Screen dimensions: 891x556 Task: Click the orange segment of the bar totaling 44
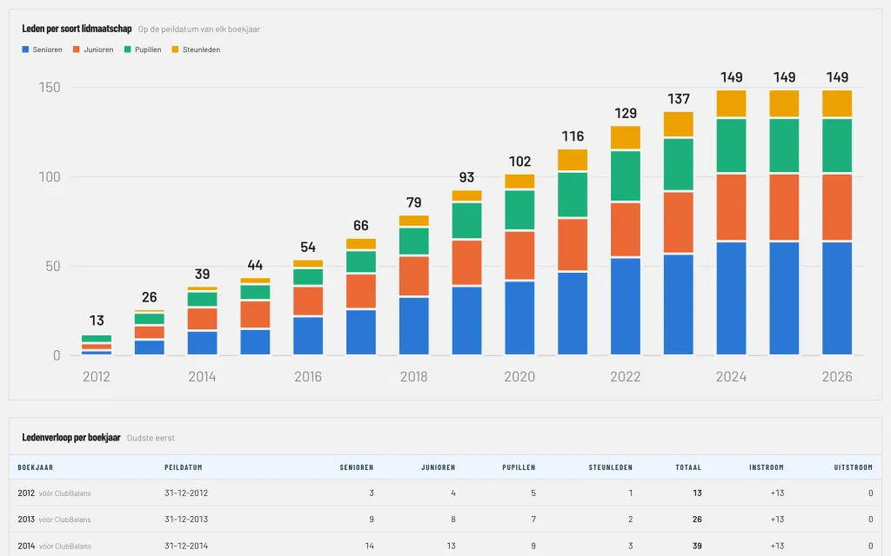pyautogui.click(x=255, y=314)
